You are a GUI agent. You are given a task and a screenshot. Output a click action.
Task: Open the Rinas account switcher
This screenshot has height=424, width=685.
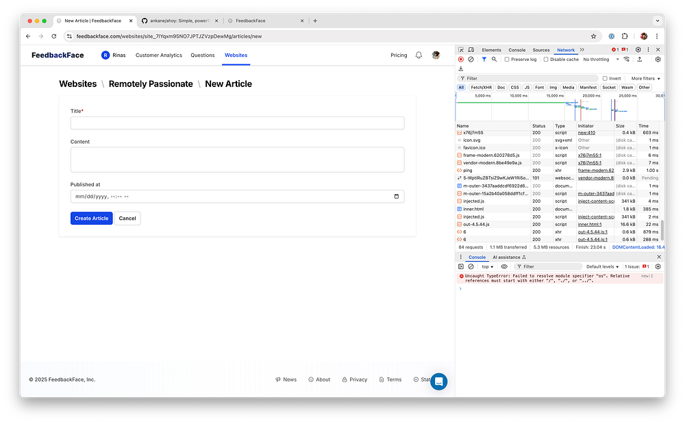tap(114, 55)
